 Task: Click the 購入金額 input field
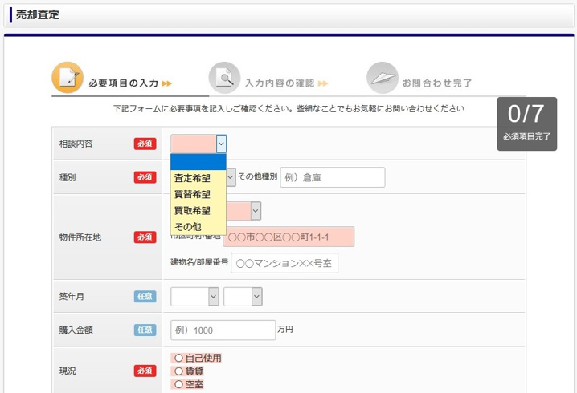(223, 330)
